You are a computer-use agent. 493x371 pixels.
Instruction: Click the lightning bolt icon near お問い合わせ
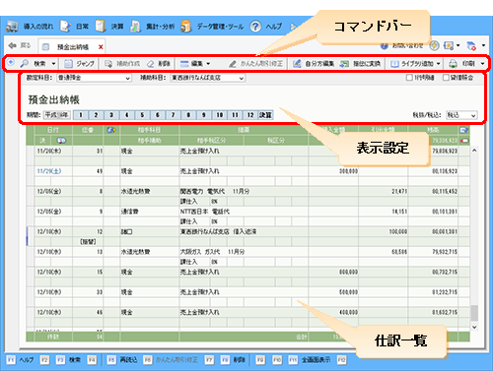435,45
